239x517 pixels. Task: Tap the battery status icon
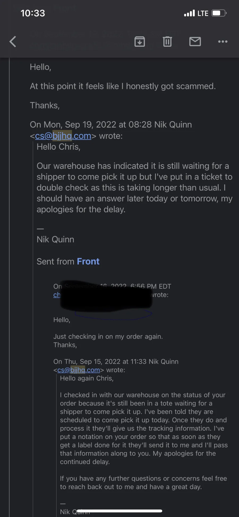(219, 13)
